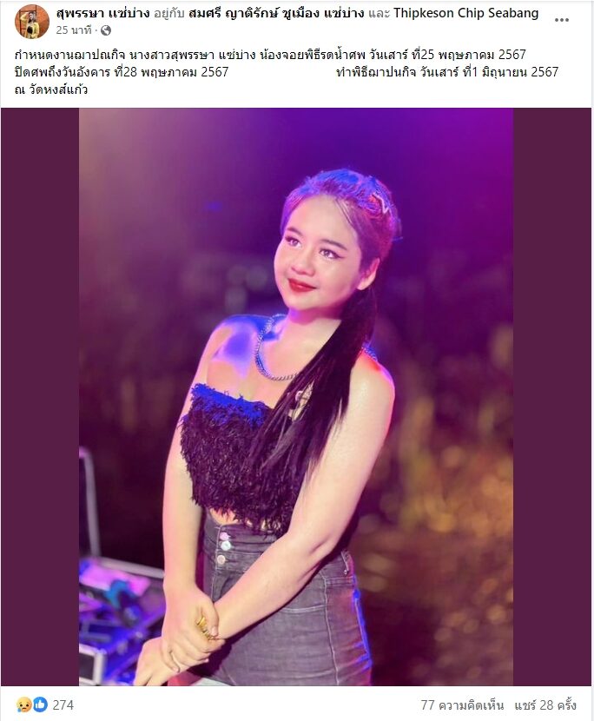Show the 77 ความคิดเห็น comments
Image resolution: width=594 pixels, height=721 pixels.
click(462, 704)
